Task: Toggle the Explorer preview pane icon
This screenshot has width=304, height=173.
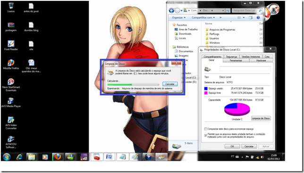Action: (x=251, y=17)
